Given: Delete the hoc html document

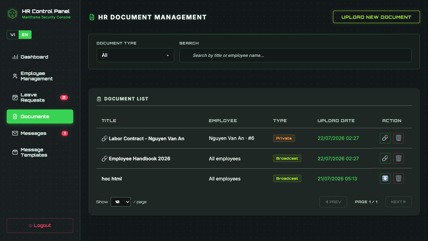Looking at the screenshot, I should [x=399, y=178].
